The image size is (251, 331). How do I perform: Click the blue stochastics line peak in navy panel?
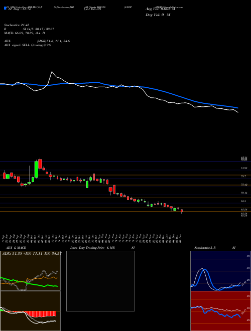[205, 270]
